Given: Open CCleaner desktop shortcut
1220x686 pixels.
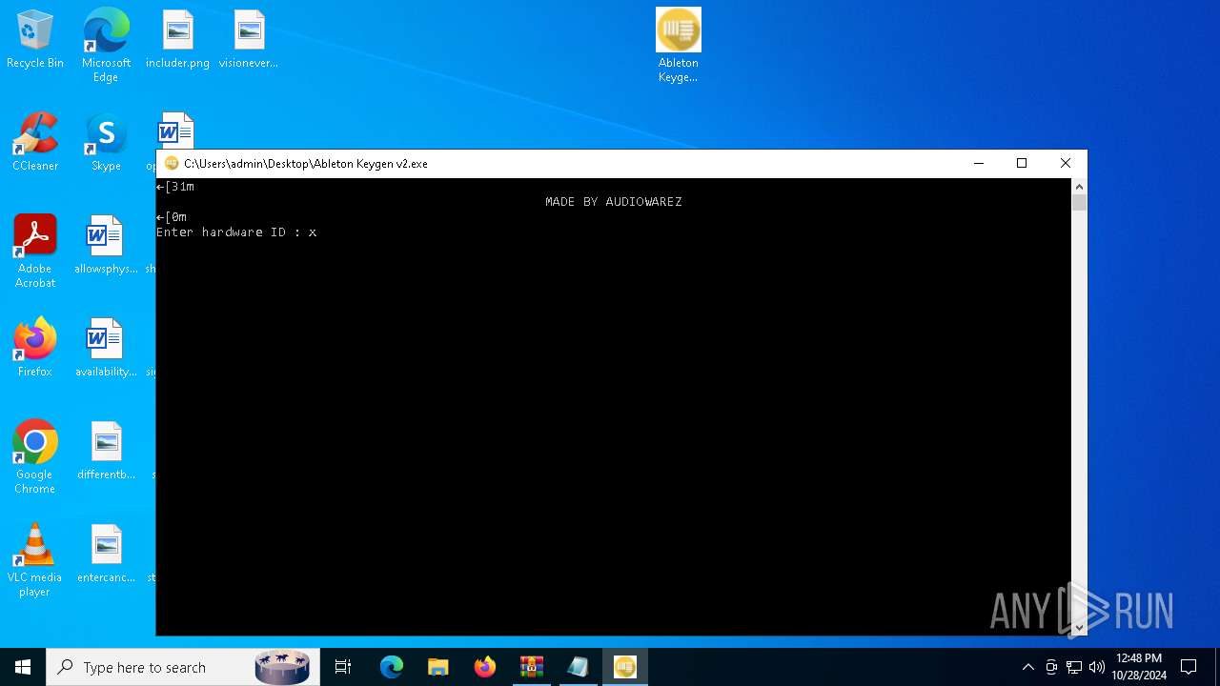Looking at the screenshot, I should (x=35, y=142).
